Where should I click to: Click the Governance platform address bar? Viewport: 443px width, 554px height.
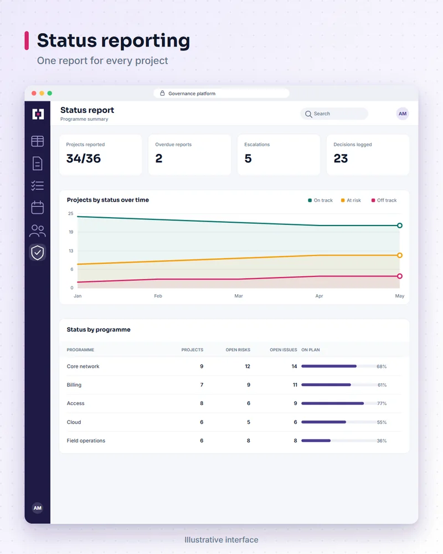(x=221, y=93)
